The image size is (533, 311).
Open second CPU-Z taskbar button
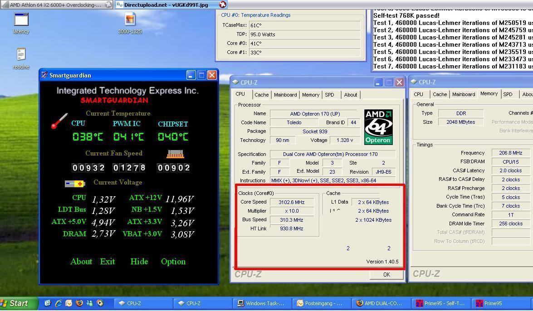203,303
